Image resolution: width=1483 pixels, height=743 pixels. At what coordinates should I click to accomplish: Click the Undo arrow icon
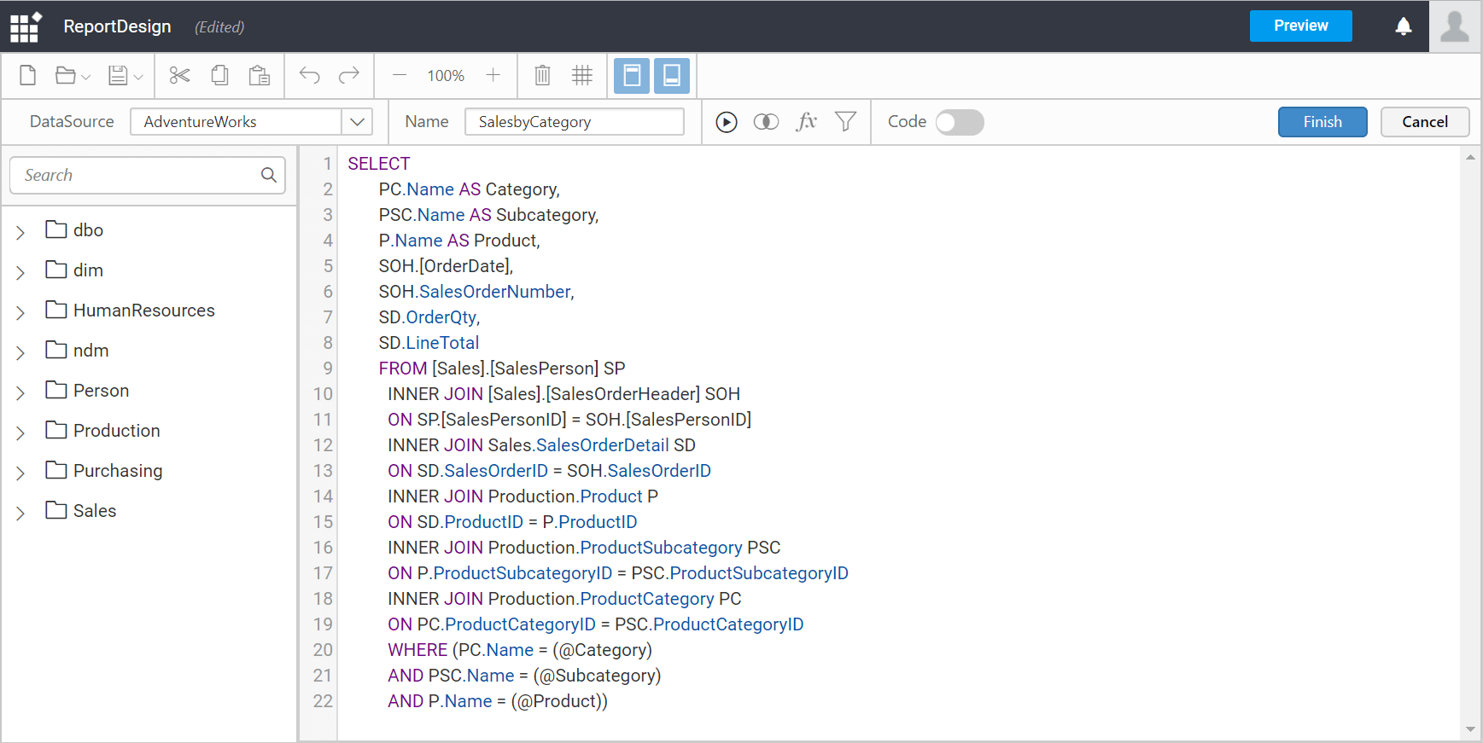pyautogui.click(x=309, y=76)
